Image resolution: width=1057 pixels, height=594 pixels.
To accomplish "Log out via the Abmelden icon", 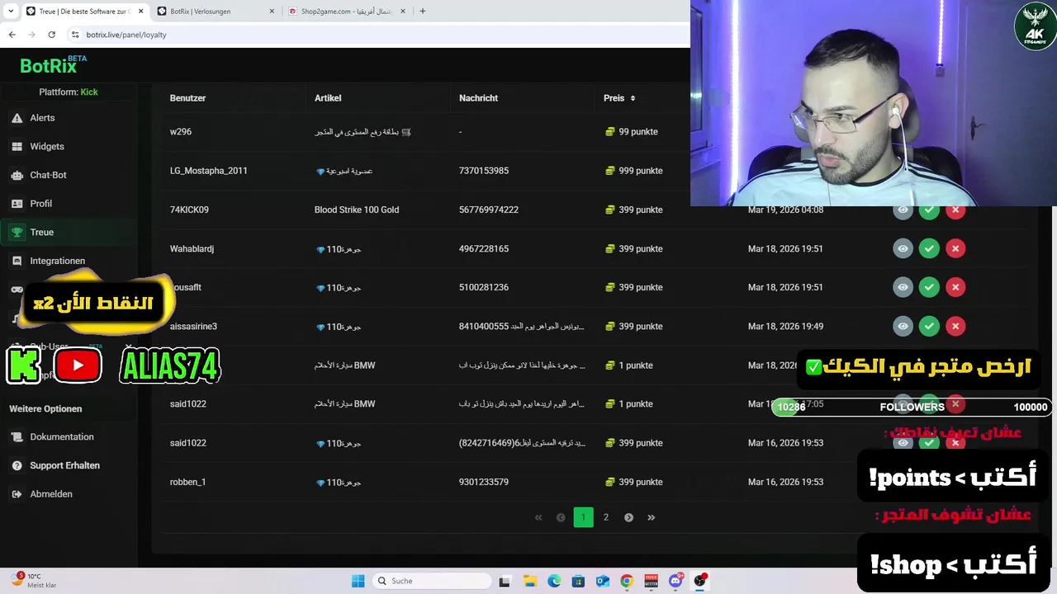I will pyautogui.click(x=17, y=494).
